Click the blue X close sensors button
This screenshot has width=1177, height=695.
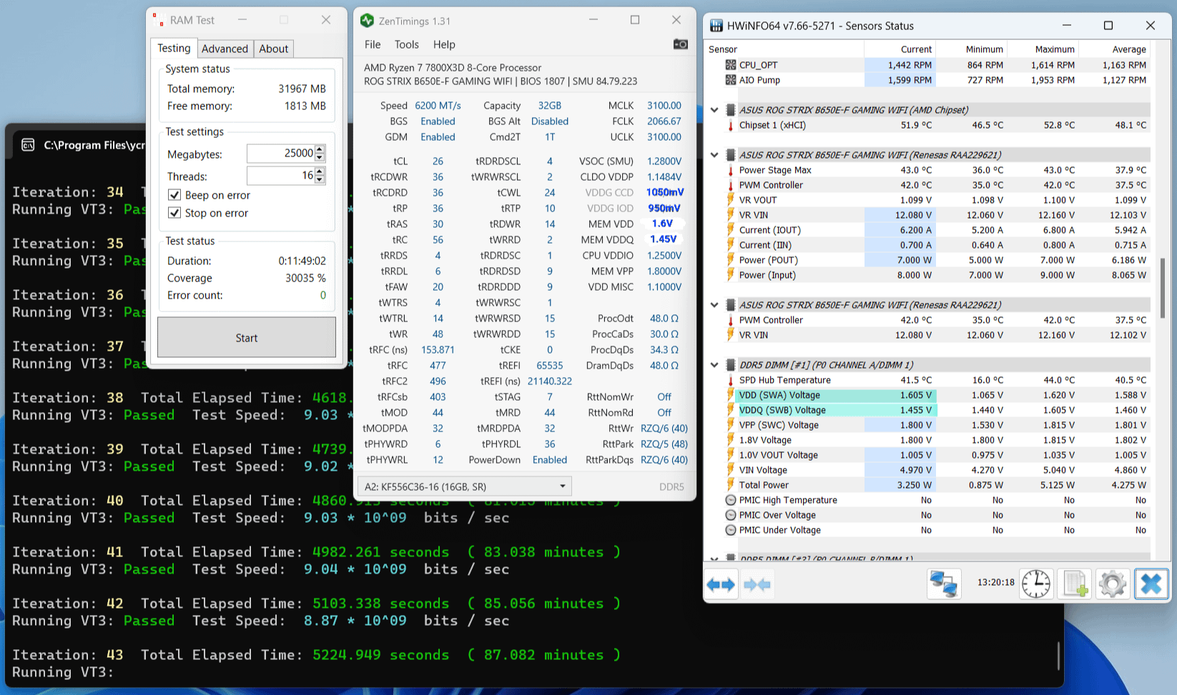(1151, 584)
